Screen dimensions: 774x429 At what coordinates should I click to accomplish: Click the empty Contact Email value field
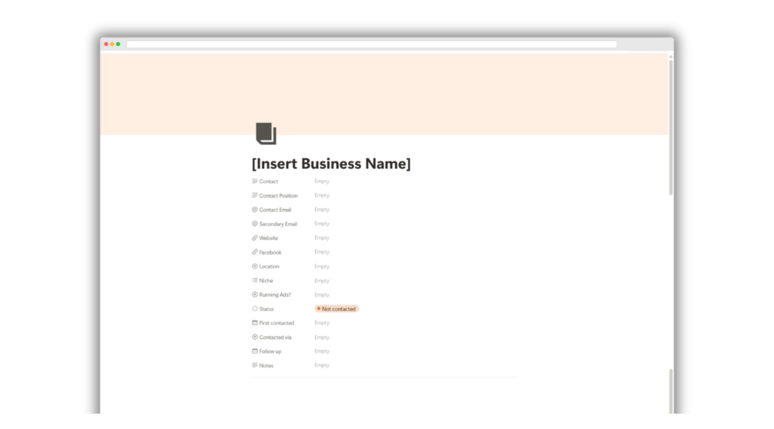click(322, 209)
